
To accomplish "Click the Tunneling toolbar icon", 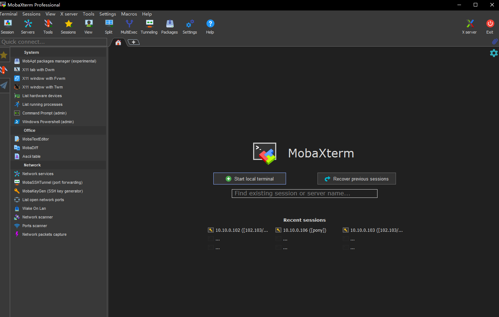I will tap(149, 27).
